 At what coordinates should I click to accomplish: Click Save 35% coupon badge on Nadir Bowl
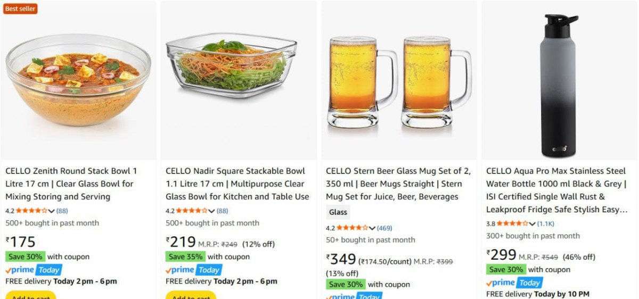(x=185, y=256)
